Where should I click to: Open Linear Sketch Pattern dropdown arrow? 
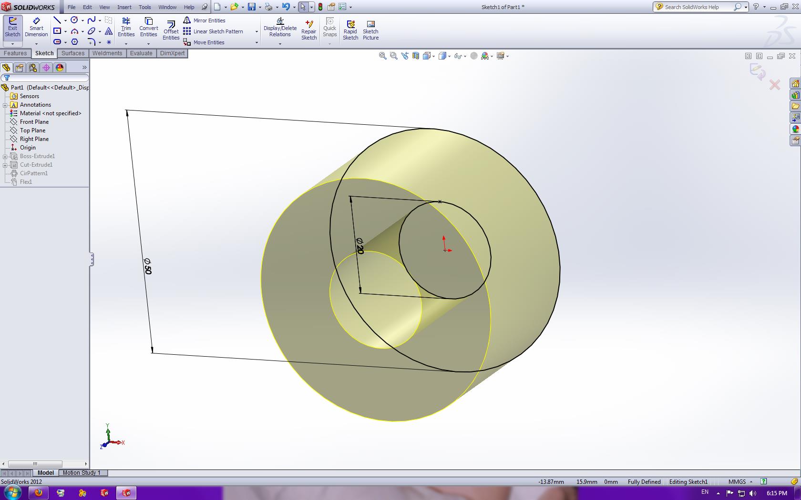click(257, 32)
